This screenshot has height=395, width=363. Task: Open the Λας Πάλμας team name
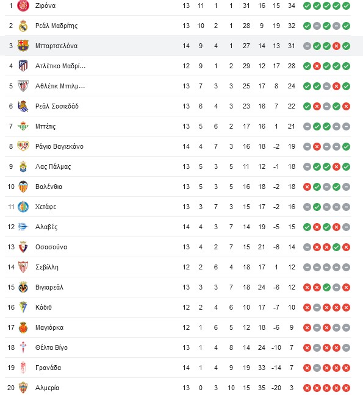[53, 166]
